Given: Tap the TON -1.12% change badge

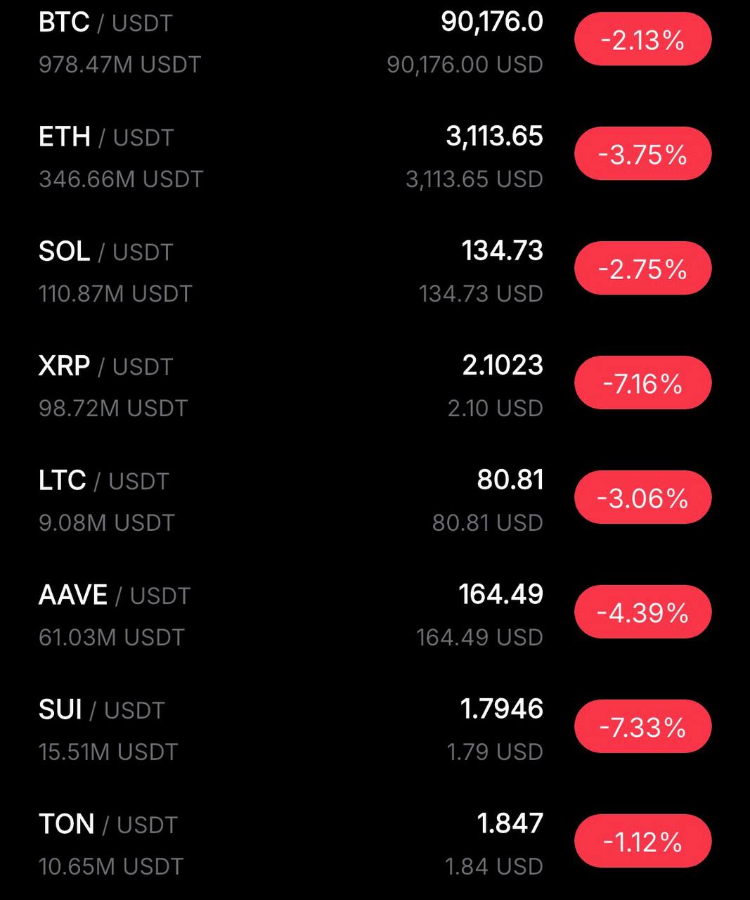Looking at the screenshot, I should point(642,842).
